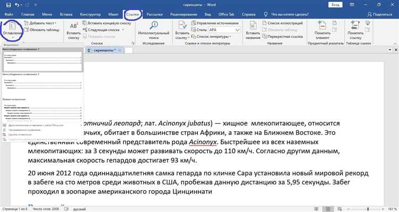Choose the remove table of contents menu entry
This screenshot has width=399, height=212.
(x=43, y=135)
